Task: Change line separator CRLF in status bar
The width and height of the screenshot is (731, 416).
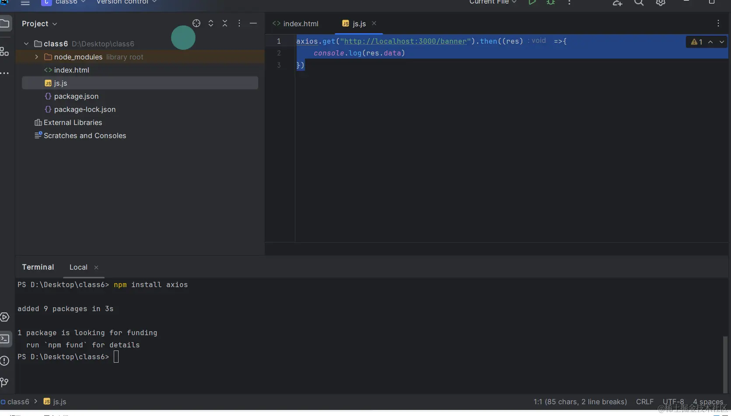Action: pyautogui.click(x=645, y=402)
